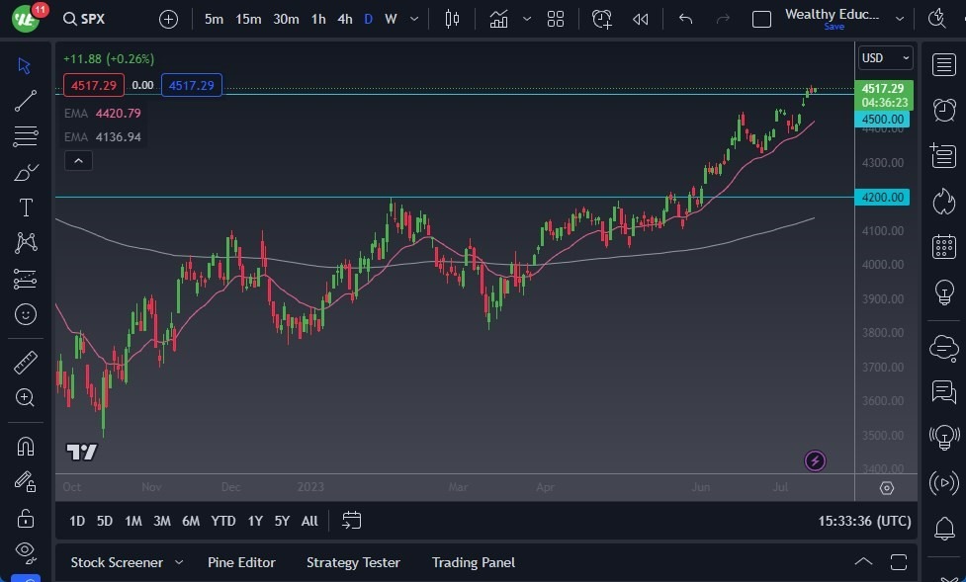The image size is (966, 582).
Task: Click the Save link for chart layout
Action: [834, 27]
